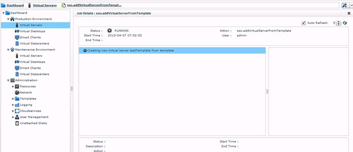Toggle the Auto Refresh checkbox
Screen dimensions: 353x152
coord(303,23)
